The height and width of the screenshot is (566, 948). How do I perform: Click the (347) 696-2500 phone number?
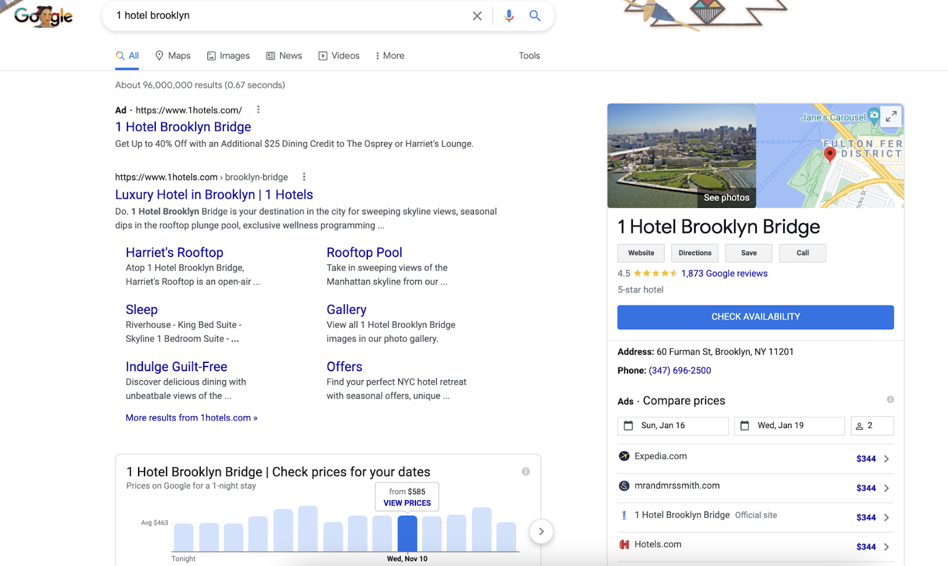(680, 371)
